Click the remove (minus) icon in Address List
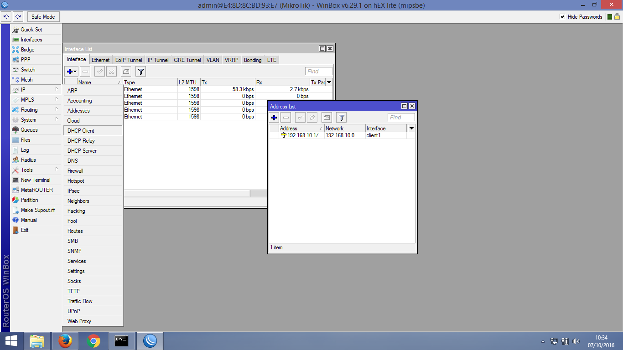623x350 pixels. (x=286, y=118)
